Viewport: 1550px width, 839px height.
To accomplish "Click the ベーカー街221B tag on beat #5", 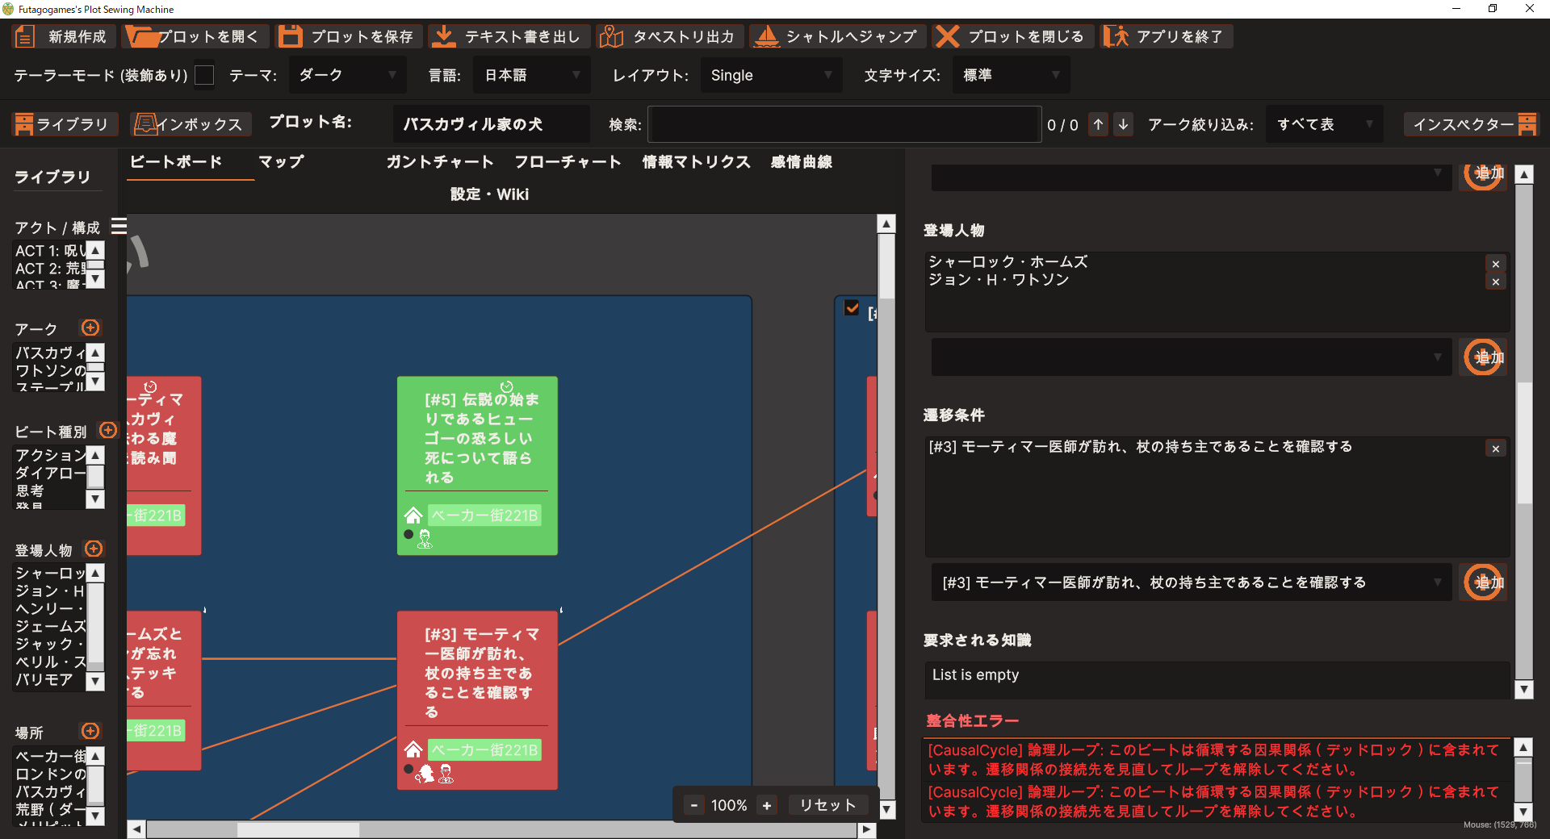I will [484, 515].
